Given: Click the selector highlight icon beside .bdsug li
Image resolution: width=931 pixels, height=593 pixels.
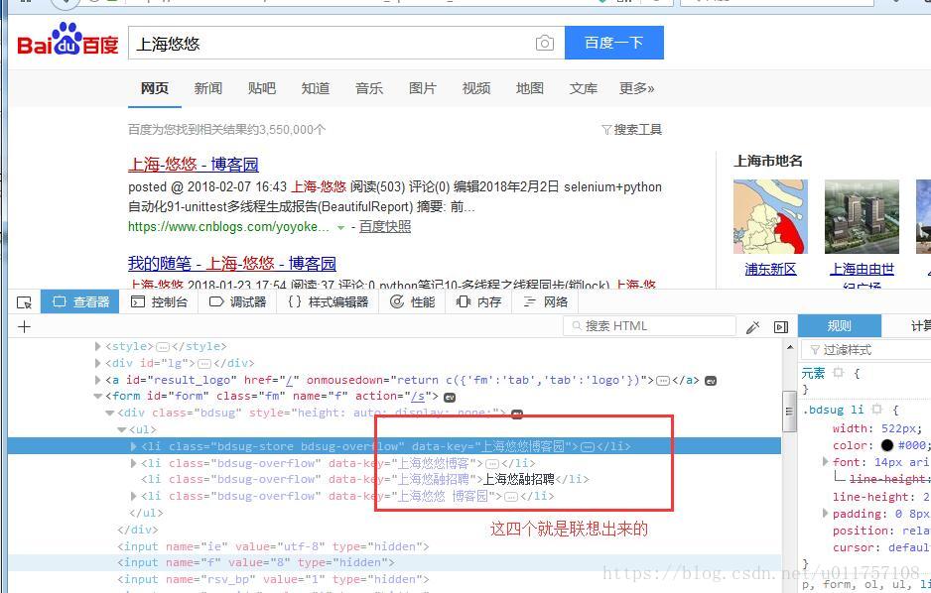Looking at the screenshot, I should [x=877, y=410].
